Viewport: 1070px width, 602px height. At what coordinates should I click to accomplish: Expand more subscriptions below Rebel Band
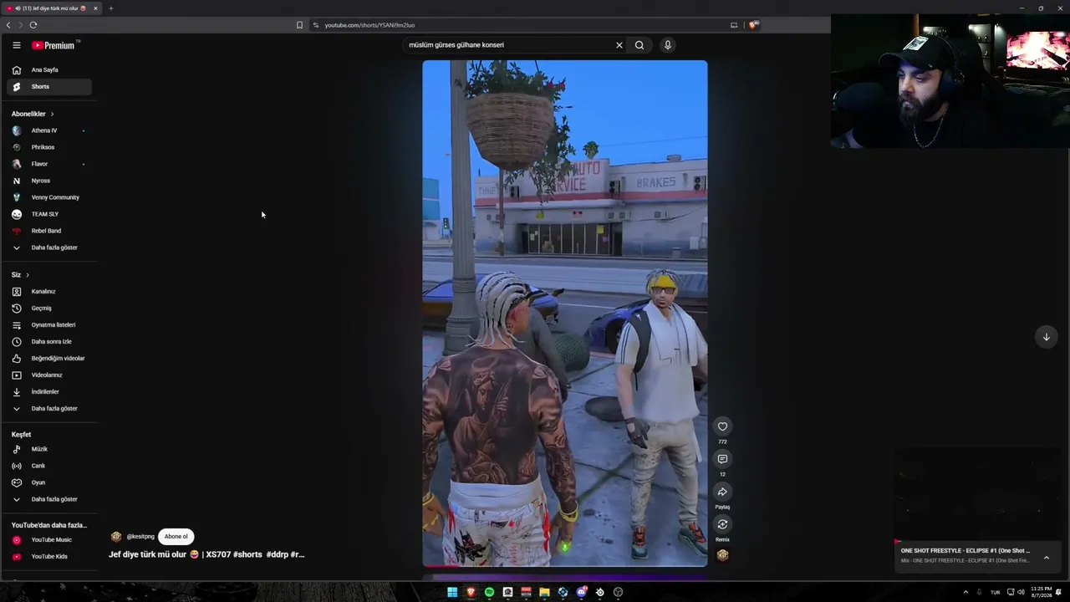coord(49,247)
